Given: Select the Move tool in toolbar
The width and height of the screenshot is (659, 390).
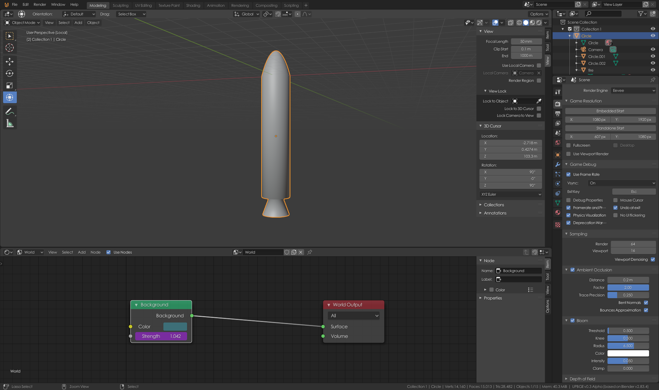Looking at the screenshot, I should [x=10, y=62].
